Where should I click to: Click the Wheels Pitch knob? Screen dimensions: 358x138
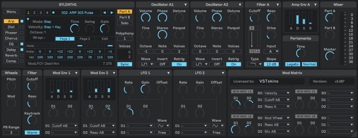coord(11,86)
